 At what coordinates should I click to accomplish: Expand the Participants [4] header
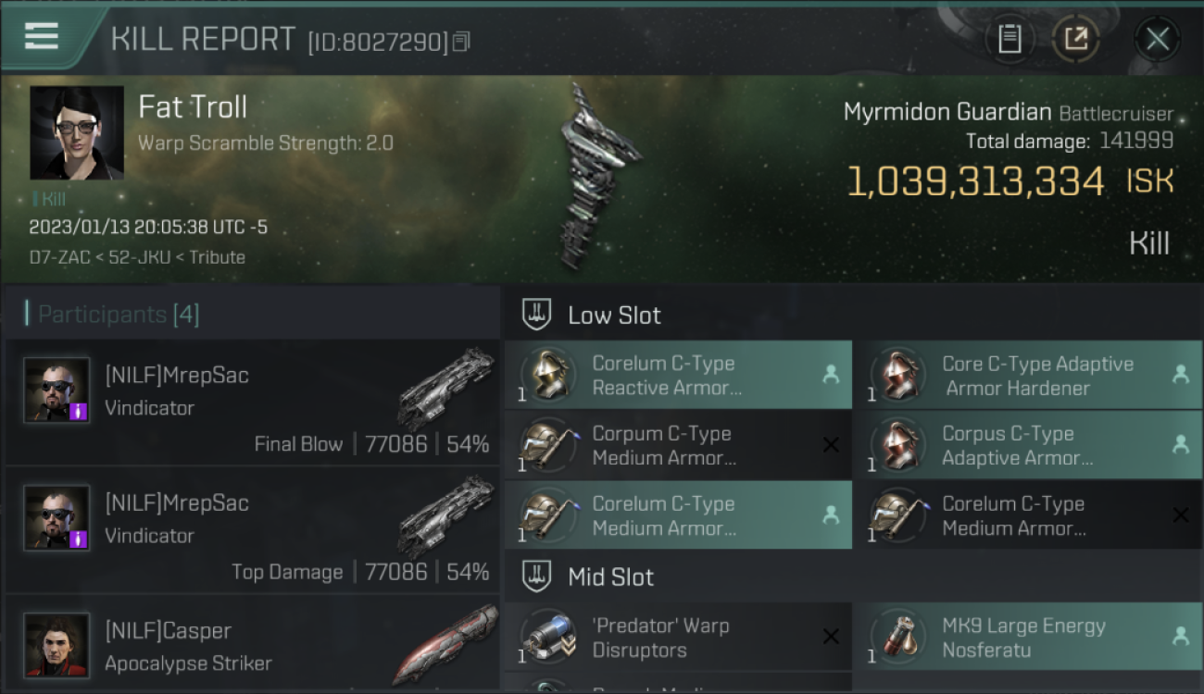click(x=118, y=315)
